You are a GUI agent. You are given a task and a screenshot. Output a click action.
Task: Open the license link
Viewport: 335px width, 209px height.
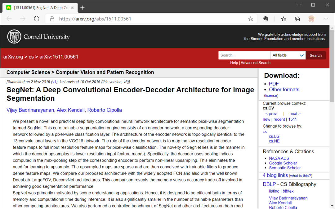pos(271,96)
